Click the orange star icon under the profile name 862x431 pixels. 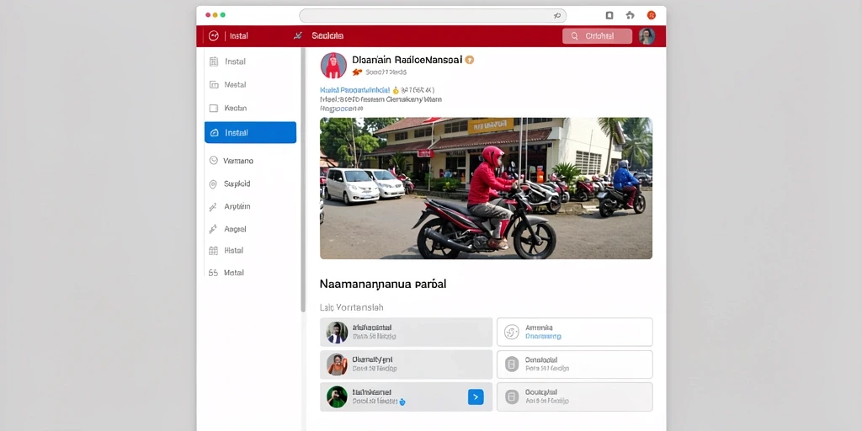(357, 72)
